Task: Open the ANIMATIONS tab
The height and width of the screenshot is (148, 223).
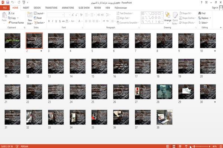Action: [68, 8]
